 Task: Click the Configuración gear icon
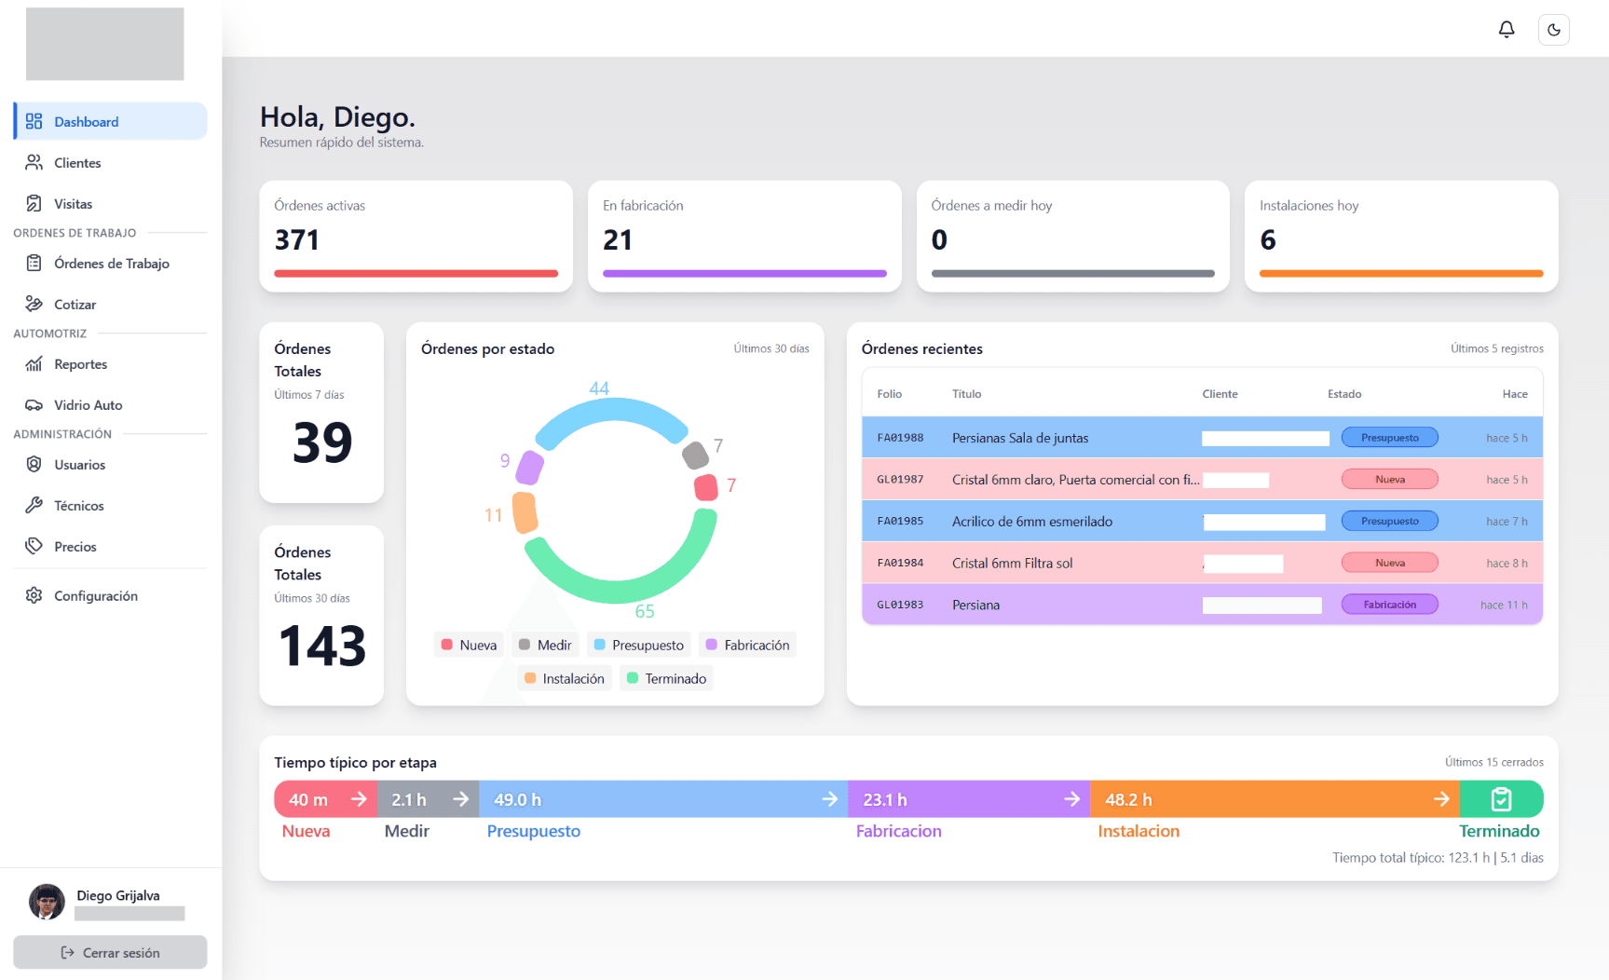pos(34,596)
